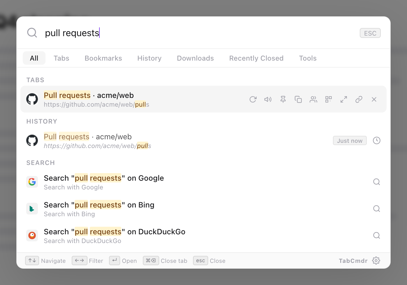Click the people icon on the tab row
The height and width of the screenshot is (285, 407).
point(313,99)
